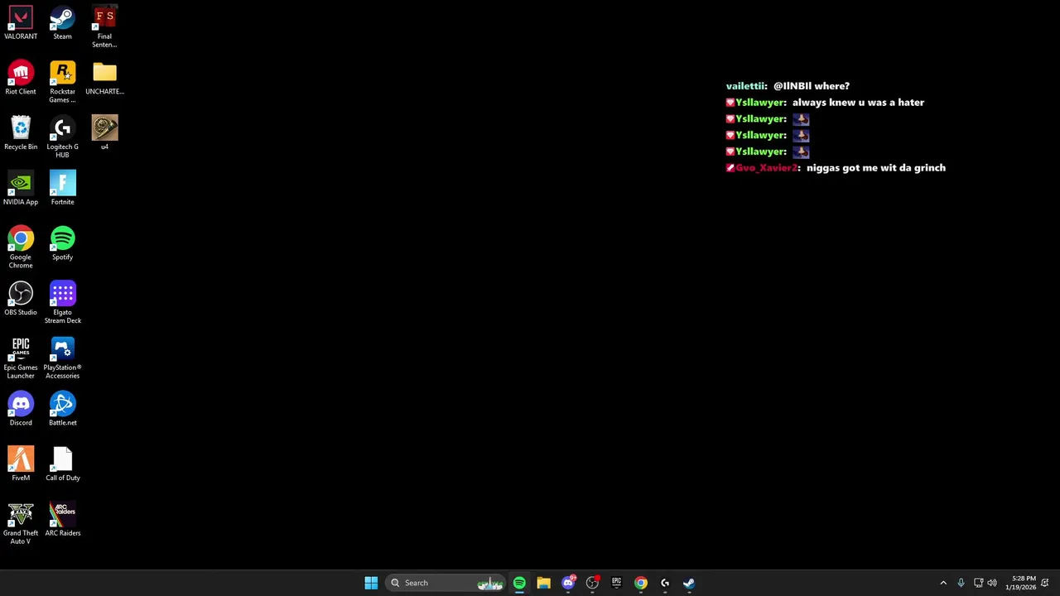1060x596 pixels.
Task: Select PlayStation Accessories desktop icon
Action: 62,358
